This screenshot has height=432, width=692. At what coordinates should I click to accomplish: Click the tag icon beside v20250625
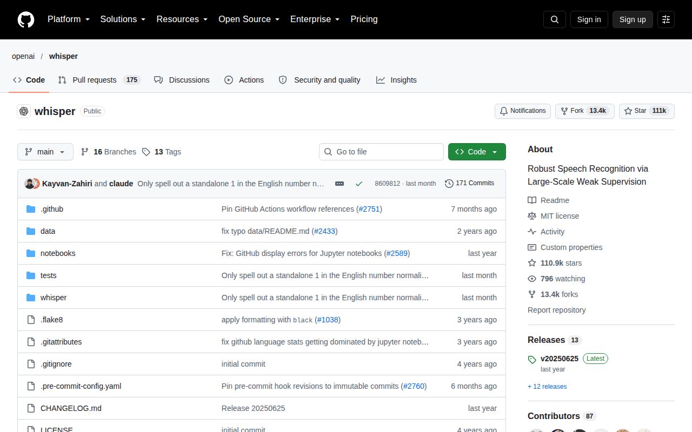(532, 359)
